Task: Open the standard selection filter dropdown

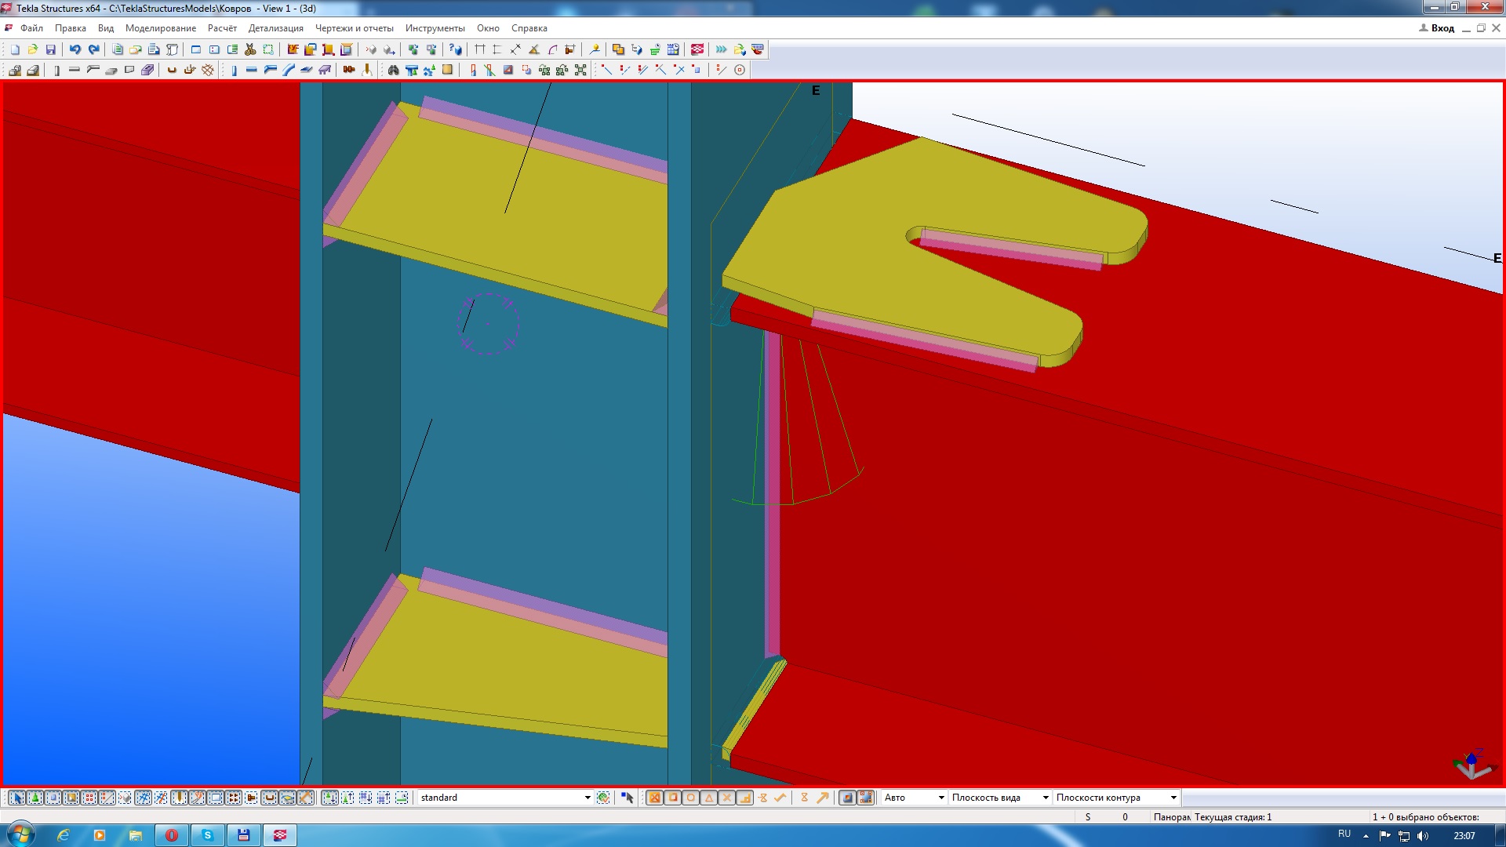Action: tap(587, 798)
